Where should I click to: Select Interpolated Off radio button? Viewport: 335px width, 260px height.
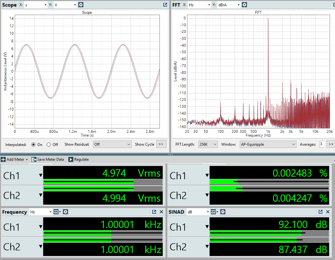click(x=49, y=145)
